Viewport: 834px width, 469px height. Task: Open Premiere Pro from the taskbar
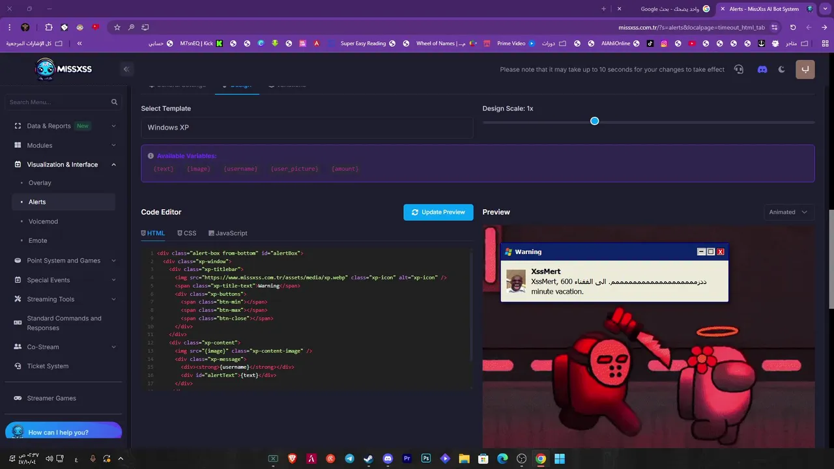coord(407,459)
